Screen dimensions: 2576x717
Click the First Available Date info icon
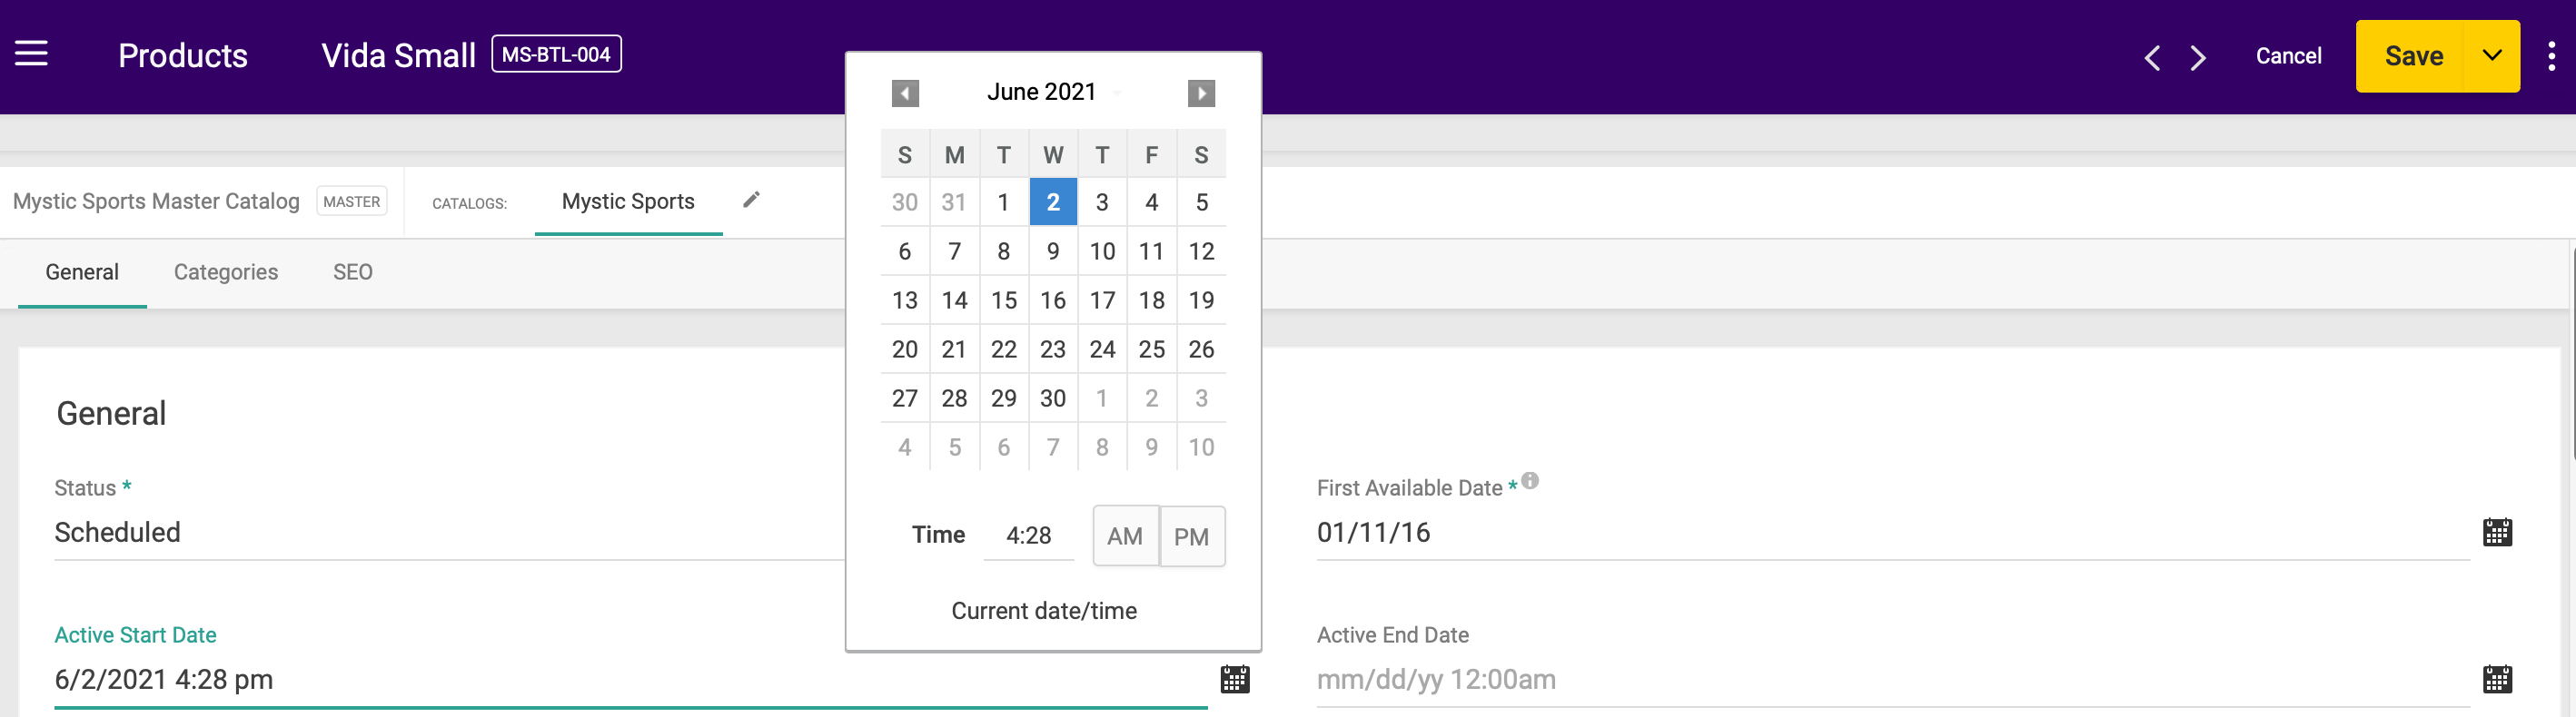coord(1530,480)
